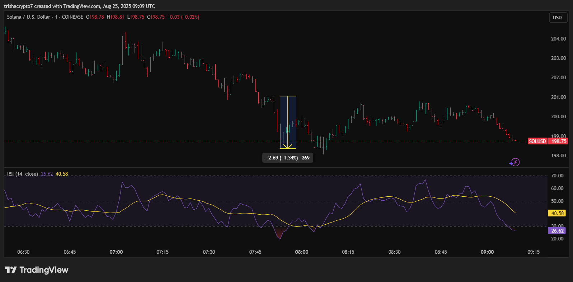Click the 08:30 time axis label
This screenshot has width=573, height=282.
coord(394,252)
